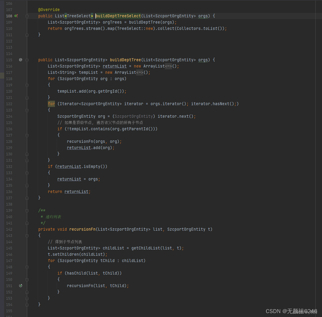The width and height of the screenshot is (322, 317).
Task: Collapse the buildDeptTree method fold on line 115
Action: point(27,60)
